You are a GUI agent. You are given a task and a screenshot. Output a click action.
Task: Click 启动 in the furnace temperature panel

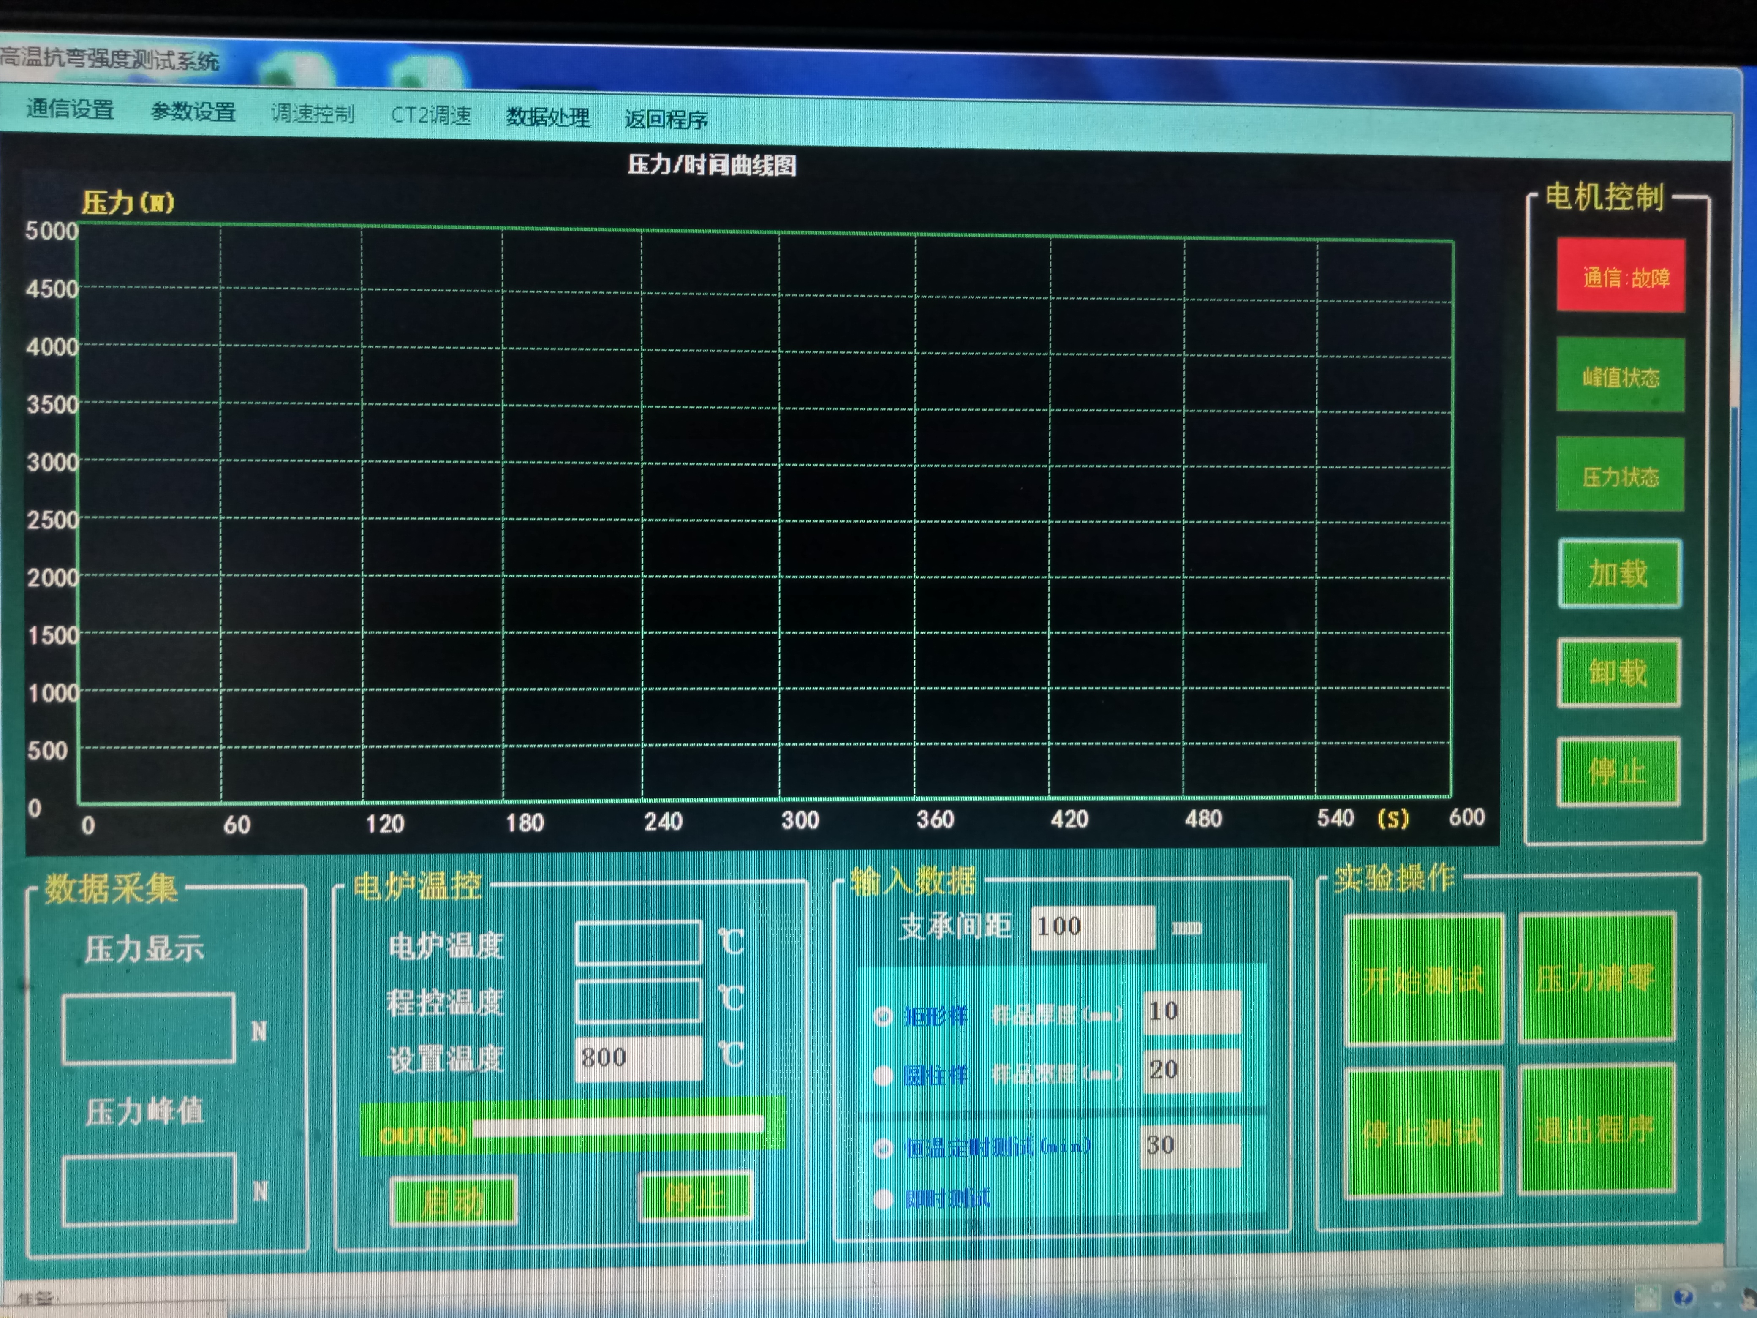(x=453, y=1201)
